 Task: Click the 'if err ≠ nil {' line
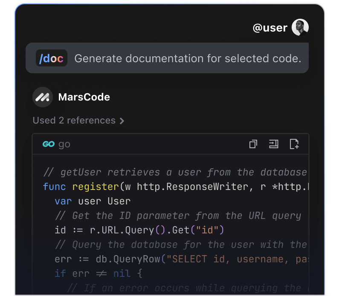coord(99,273)
